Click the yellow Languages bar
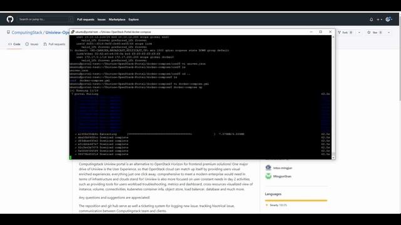401x225 pixels. click(296, 201)
